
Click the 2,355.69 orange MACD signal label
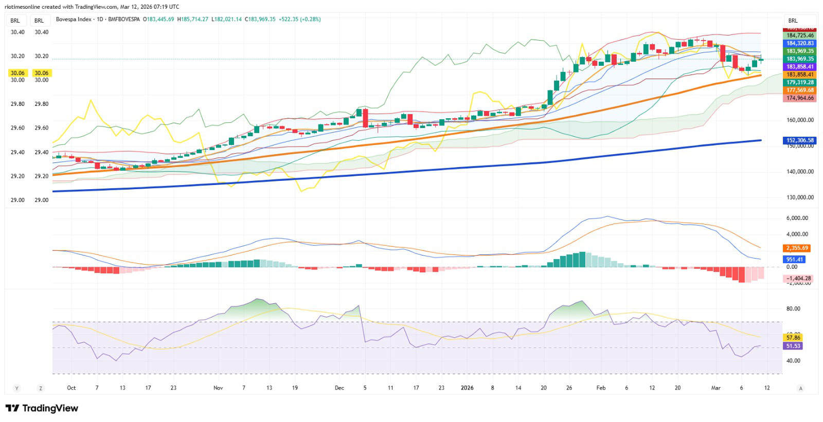[797, 248]
